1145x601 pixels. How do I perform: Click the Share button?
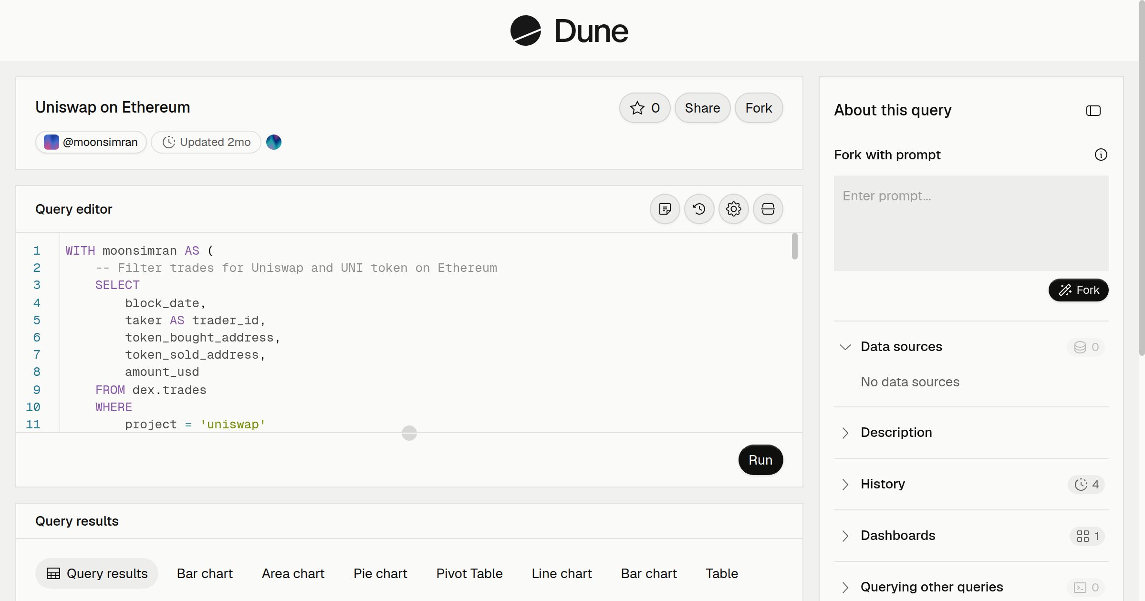click(702, 108)
